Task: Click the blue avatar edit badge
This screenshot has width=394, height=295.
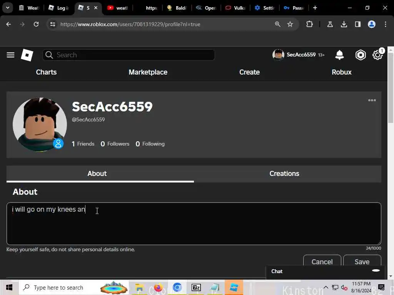Action: [58, 144]
